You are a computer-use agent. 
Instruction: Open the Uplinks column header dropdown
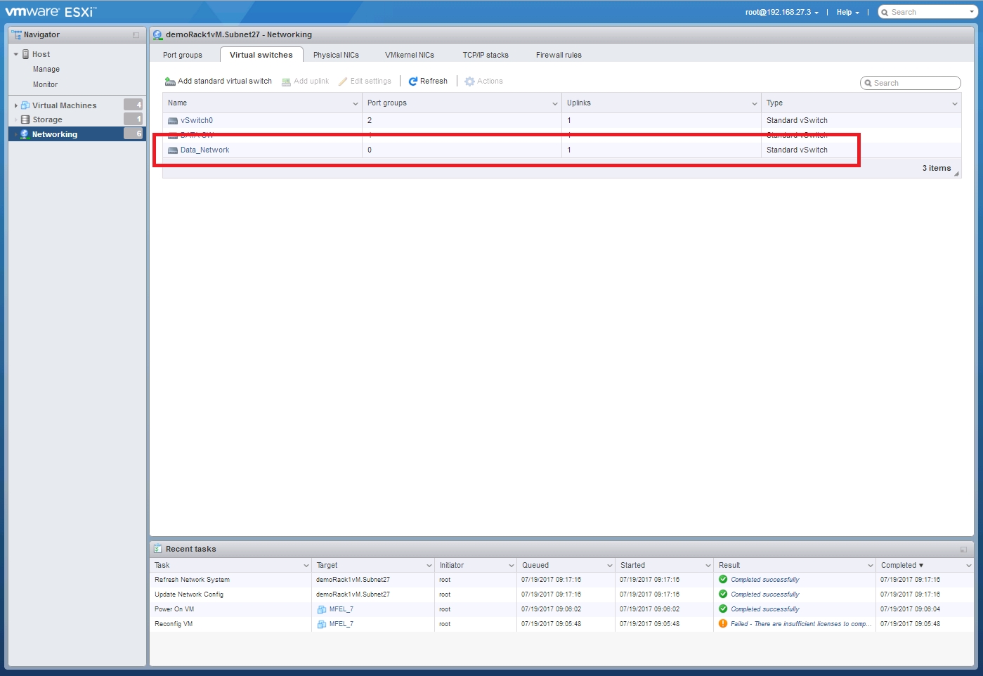click(x=755, y=103)
